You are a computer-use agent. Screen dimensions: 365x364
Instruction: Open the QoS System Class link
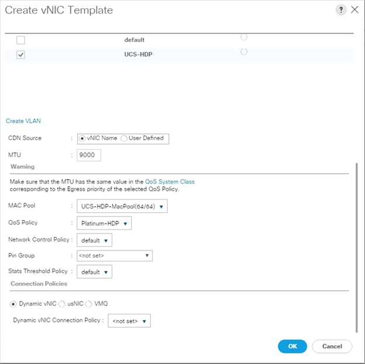[170, 181]
